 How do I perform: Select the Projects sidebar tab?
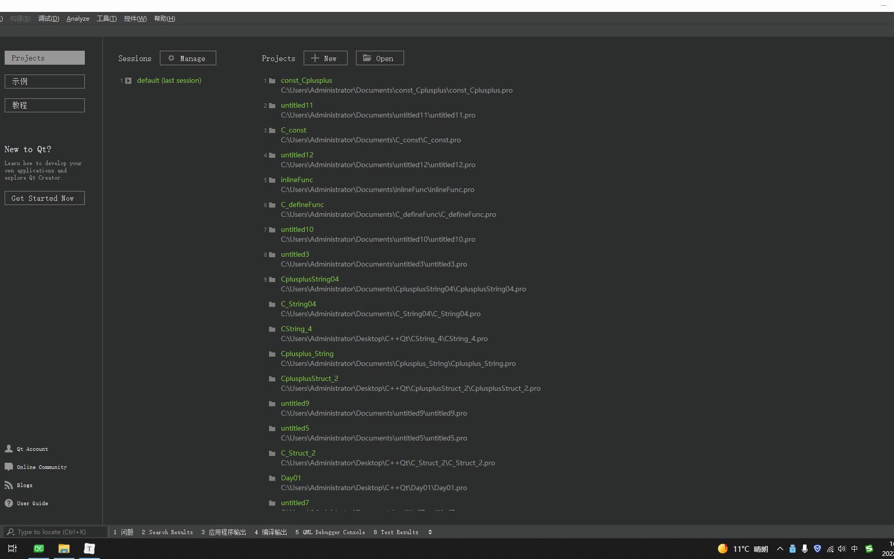[x=44, y=57]
